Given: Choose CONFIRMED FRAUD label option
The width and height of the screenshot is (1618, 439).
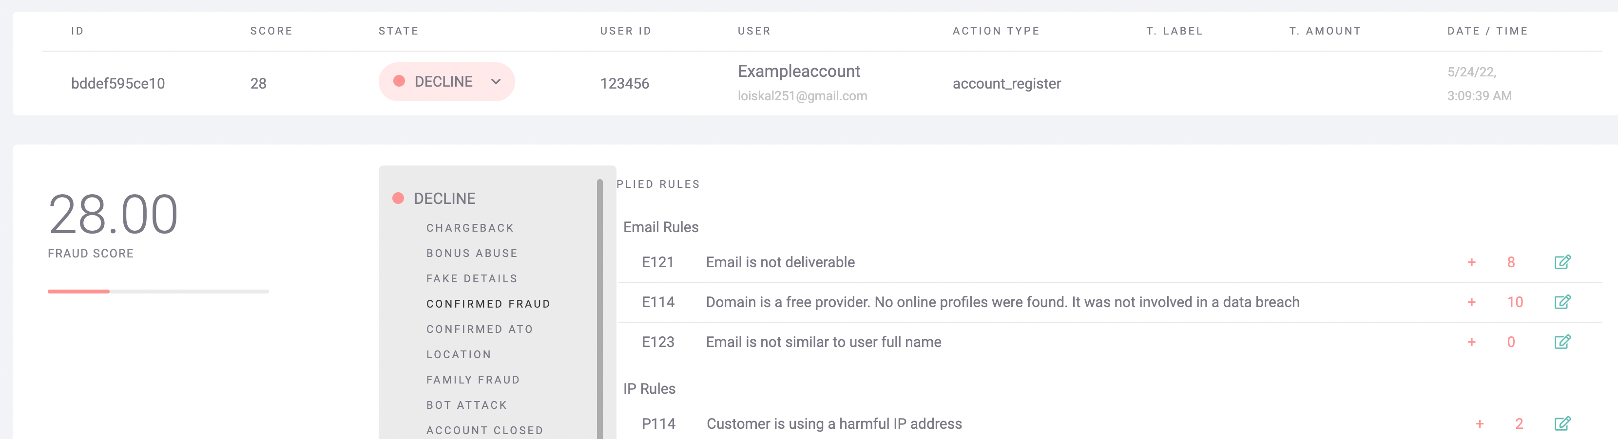Looking at the screenshot, I should [x=488, y=304].
